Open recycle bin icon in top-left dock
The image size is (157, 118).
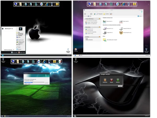[52, 4]
